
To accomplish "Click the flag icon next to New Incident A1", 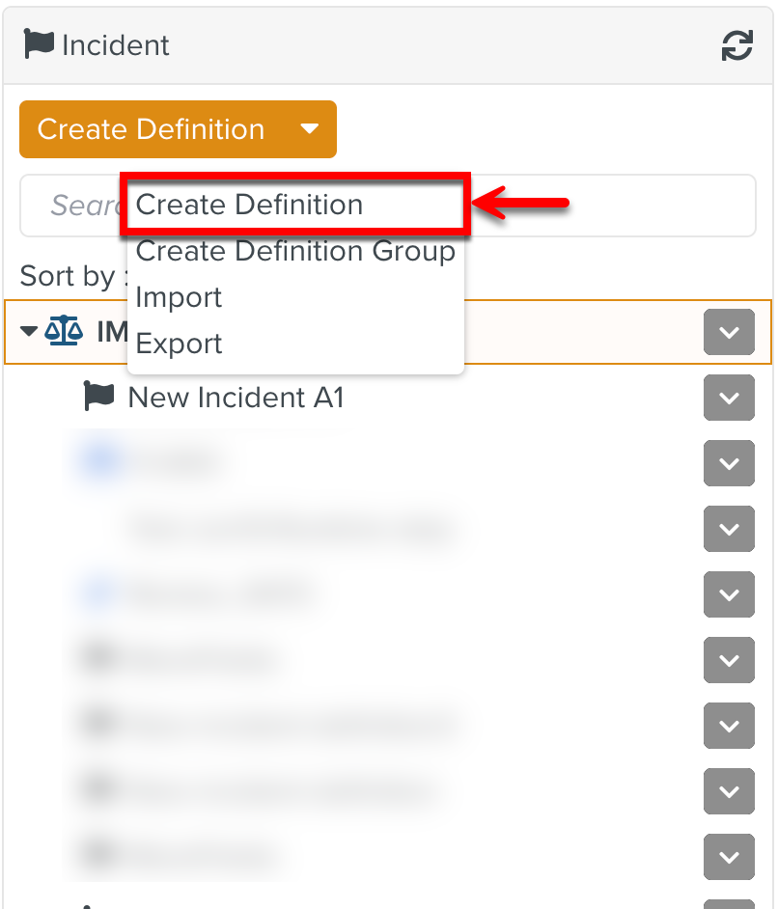I will 97,397.
